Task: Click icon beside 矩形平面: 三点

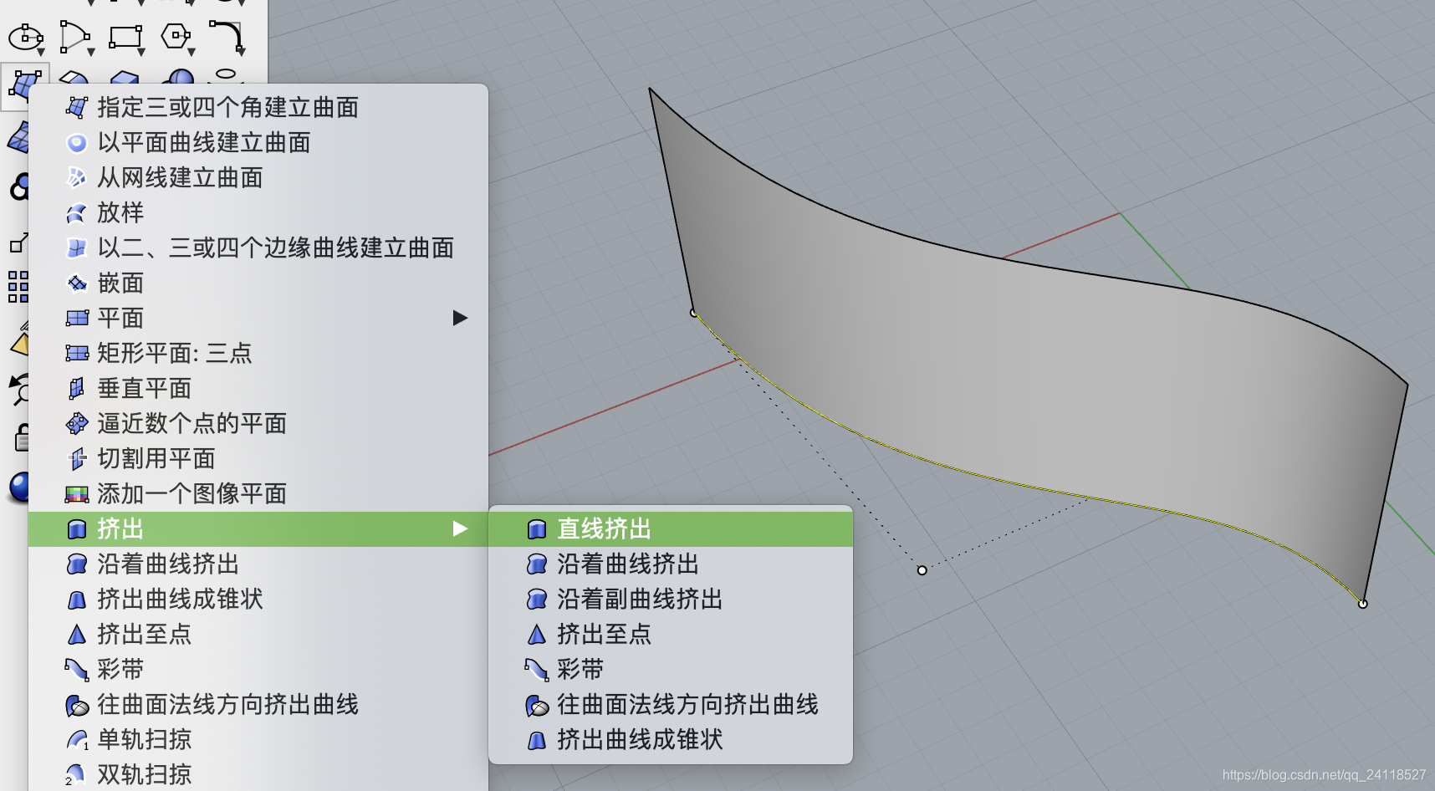Action: tap(77, 353)
